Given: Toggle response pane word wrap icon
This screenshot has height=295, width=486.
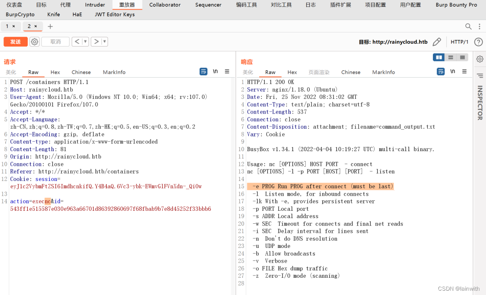Looking at the screenshot, I should [x=441, y=72].
